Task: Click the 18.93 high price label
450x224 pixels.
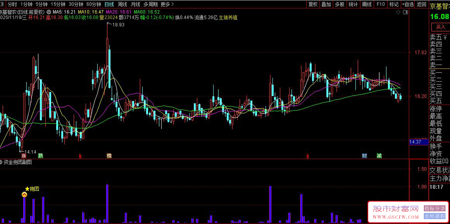Action: coord(118,25)
